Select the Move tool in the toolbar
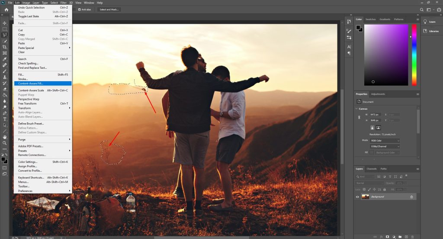Image resolution: width=443 pixels, height=239 pixels. [5, 23]
